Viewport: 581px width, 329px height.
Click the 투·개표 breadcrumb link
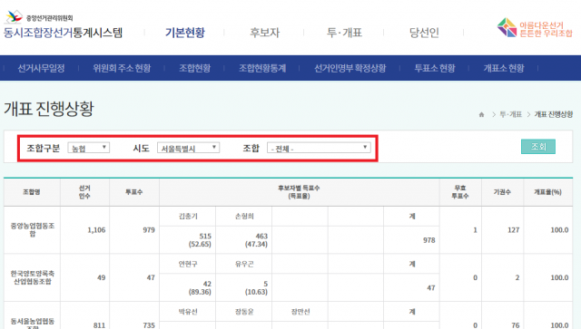click(x=510, y=114)
